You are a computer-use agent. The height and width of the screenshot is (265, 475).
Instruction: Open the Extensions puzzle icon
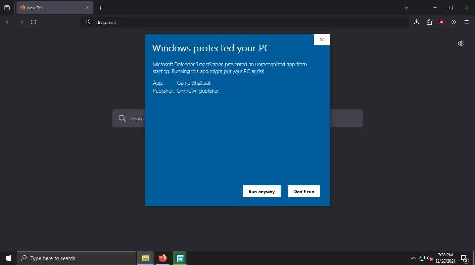pyautogui.click(x=429, y=22)
